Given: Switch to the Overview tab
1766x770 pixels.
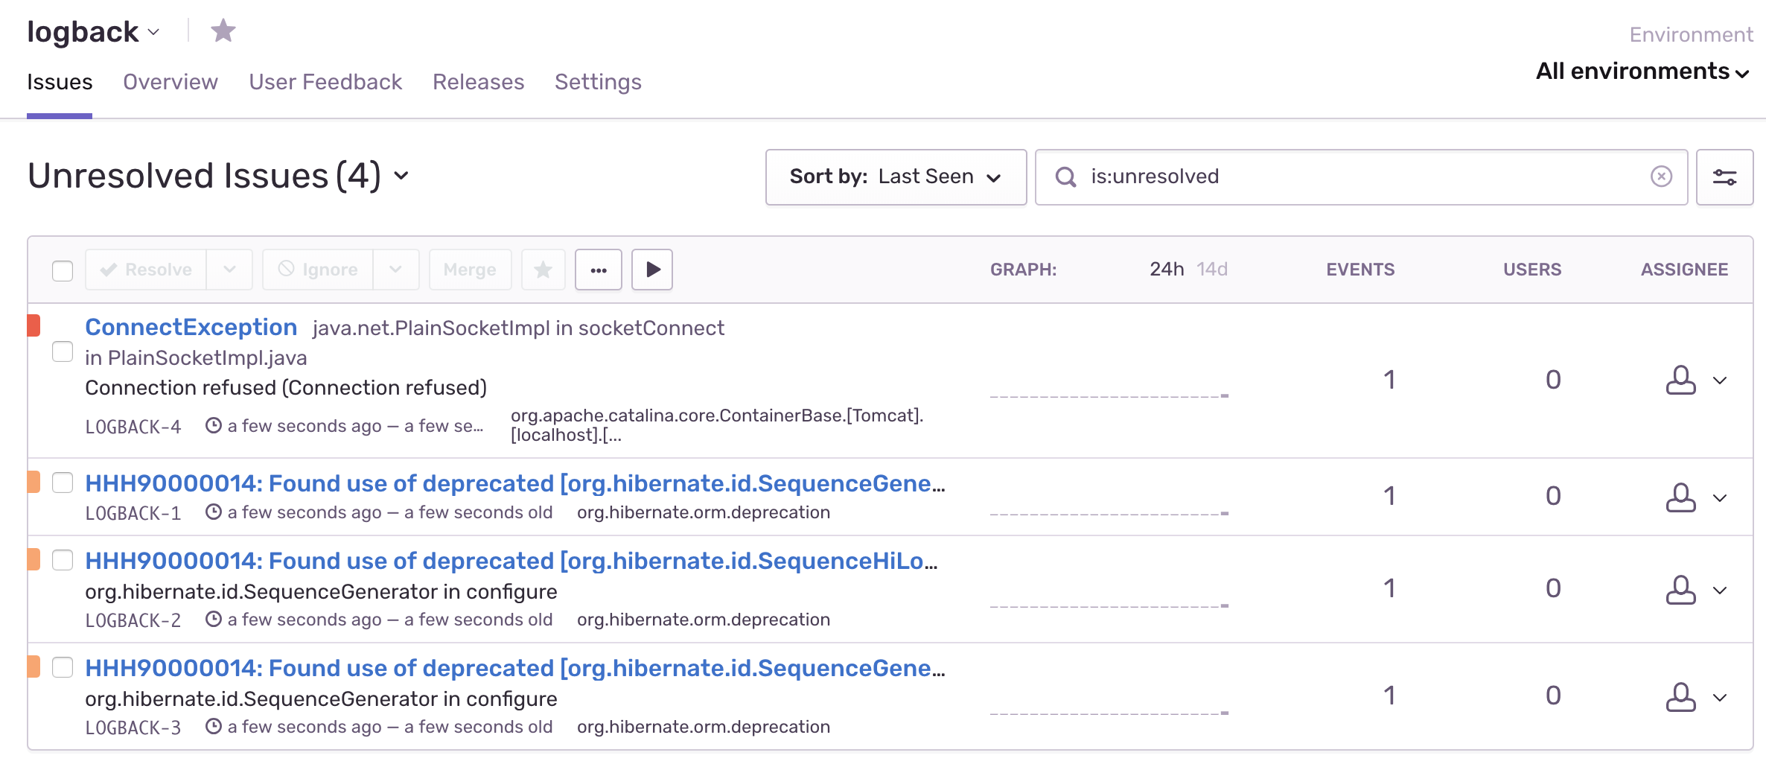Looking at the screenshot, I should tap(170, 82).
